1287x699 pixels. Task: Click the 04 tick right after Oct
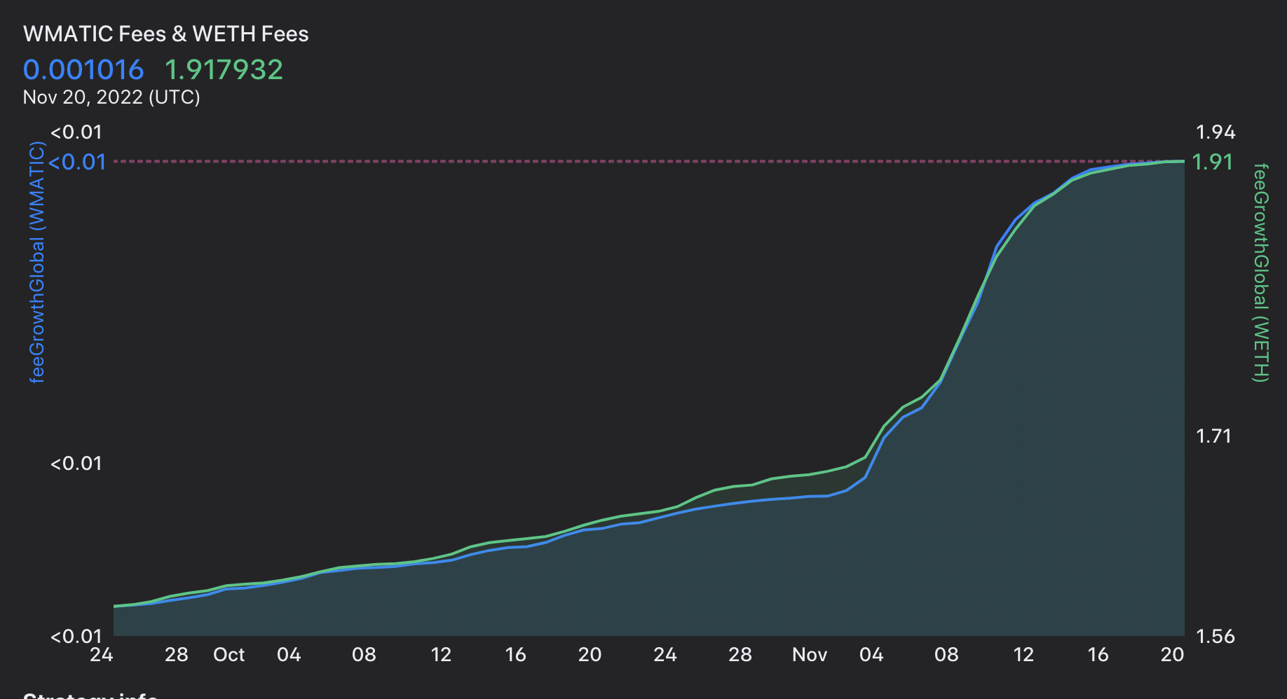pos(289,655)
